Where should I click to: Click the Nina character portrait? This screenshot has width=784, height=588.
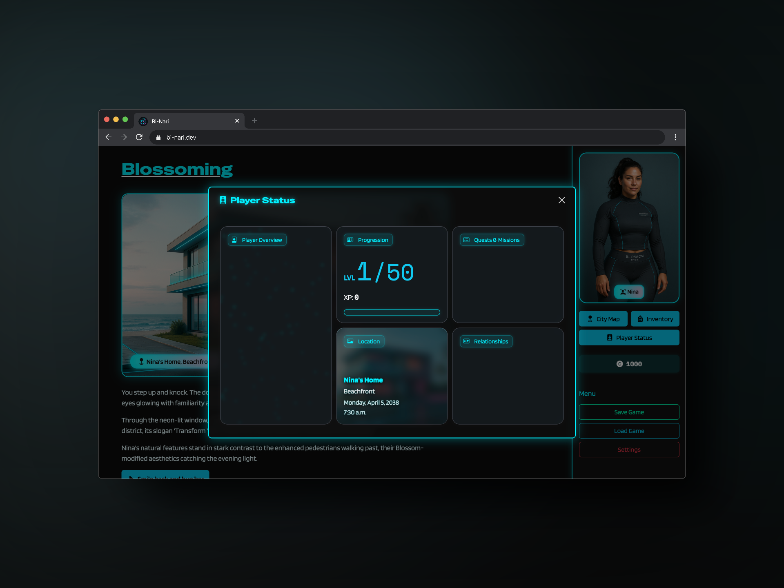tap(629, 225)
